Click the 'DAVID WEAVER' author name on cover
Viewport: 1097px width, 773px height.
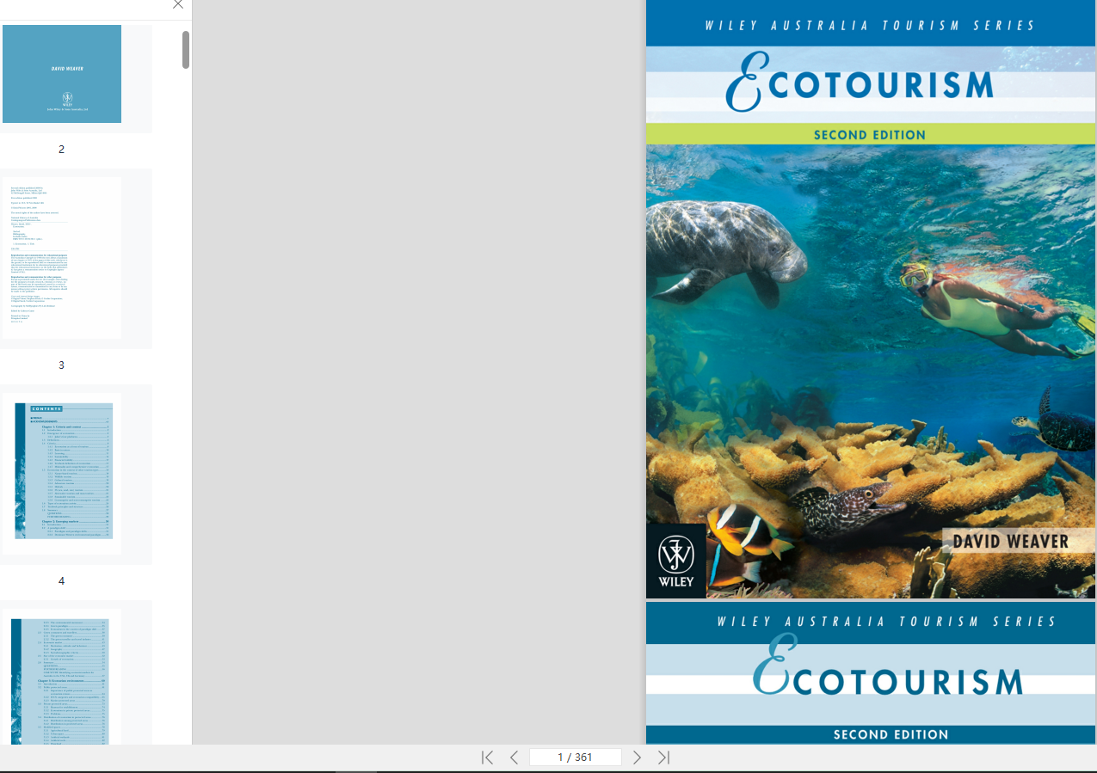pyautogui.click(x=1010, y=541)
